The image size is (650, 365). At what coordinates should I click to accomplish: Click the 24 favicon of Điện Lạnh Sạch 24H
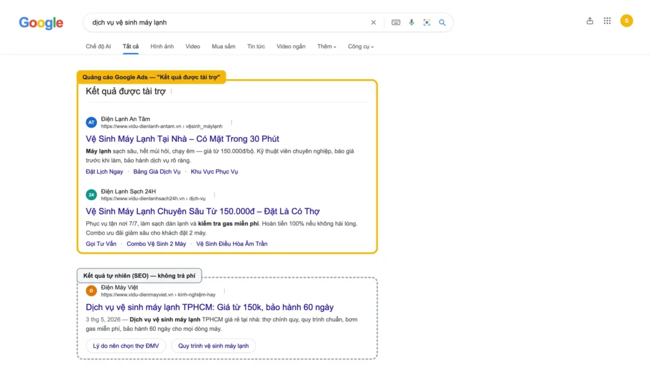pyautogui.click(x=91, y=195)
